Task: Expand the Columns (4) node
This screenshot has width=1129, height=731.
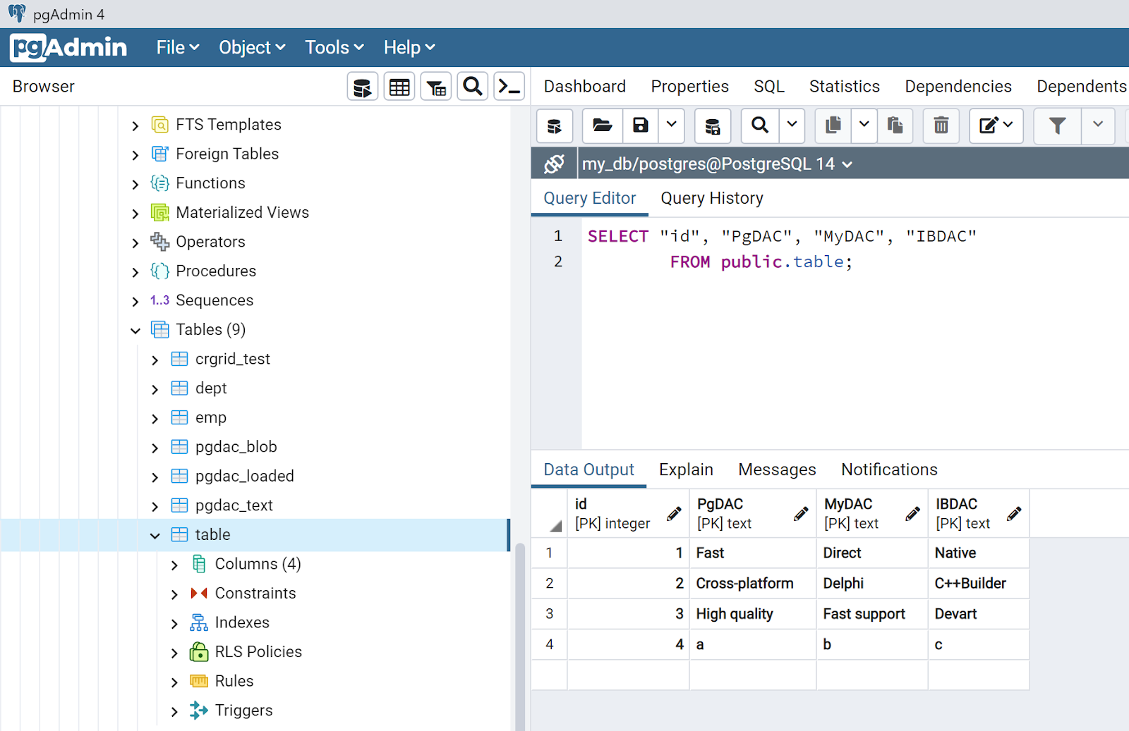Action: 174,565
